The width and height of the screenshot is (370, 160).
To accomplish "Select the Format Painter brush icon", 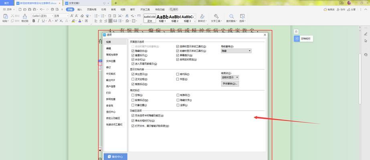I will coord(25,16).
